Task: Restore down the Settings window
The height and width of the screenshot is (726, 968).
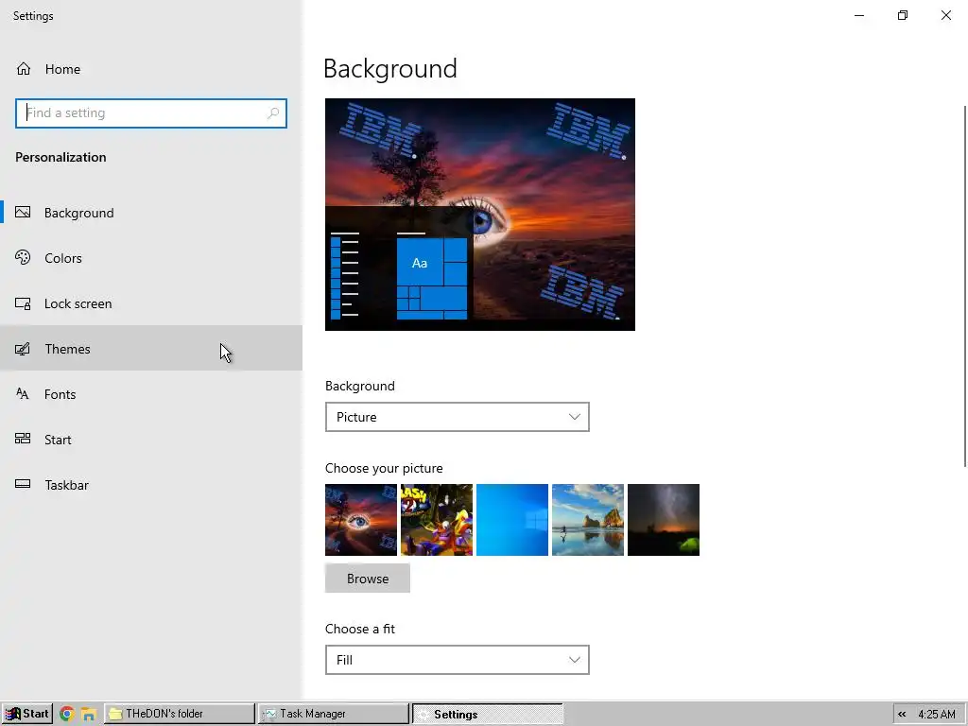Action: coord(903,15)
